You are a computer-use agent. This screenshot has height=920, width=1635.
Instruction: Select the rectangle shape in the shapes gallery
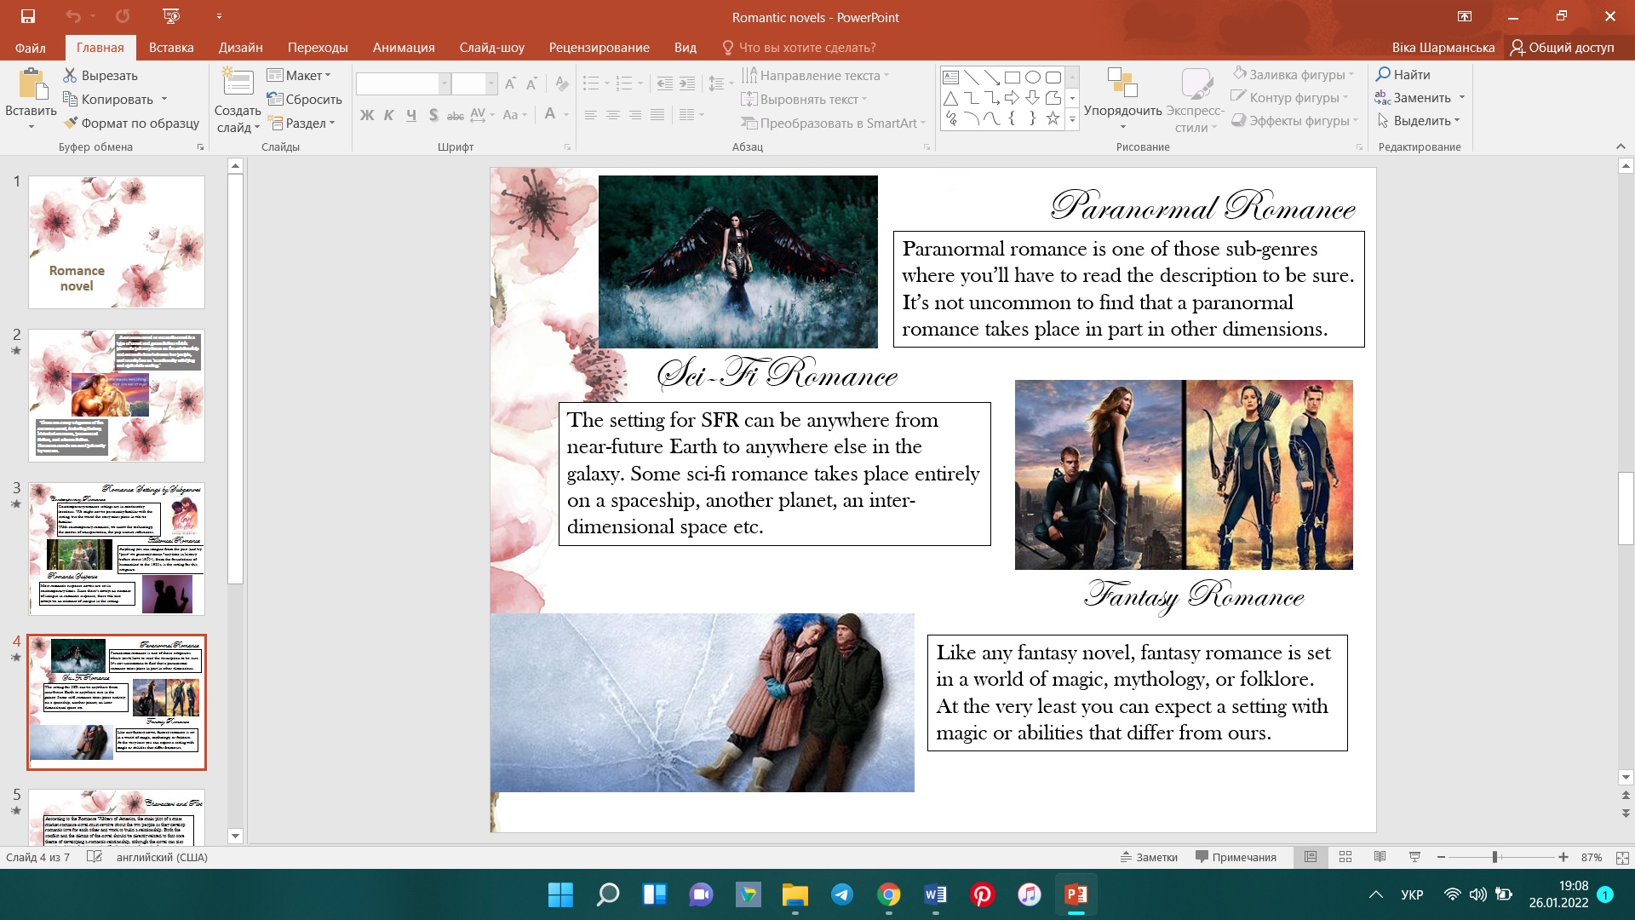tap(1012, 78)
